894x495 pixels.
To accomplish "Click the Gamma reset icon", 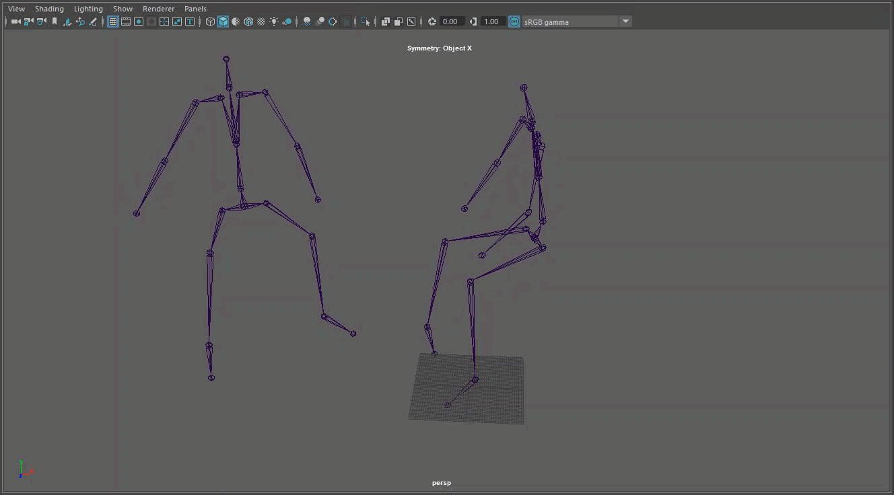I will 473,22.
